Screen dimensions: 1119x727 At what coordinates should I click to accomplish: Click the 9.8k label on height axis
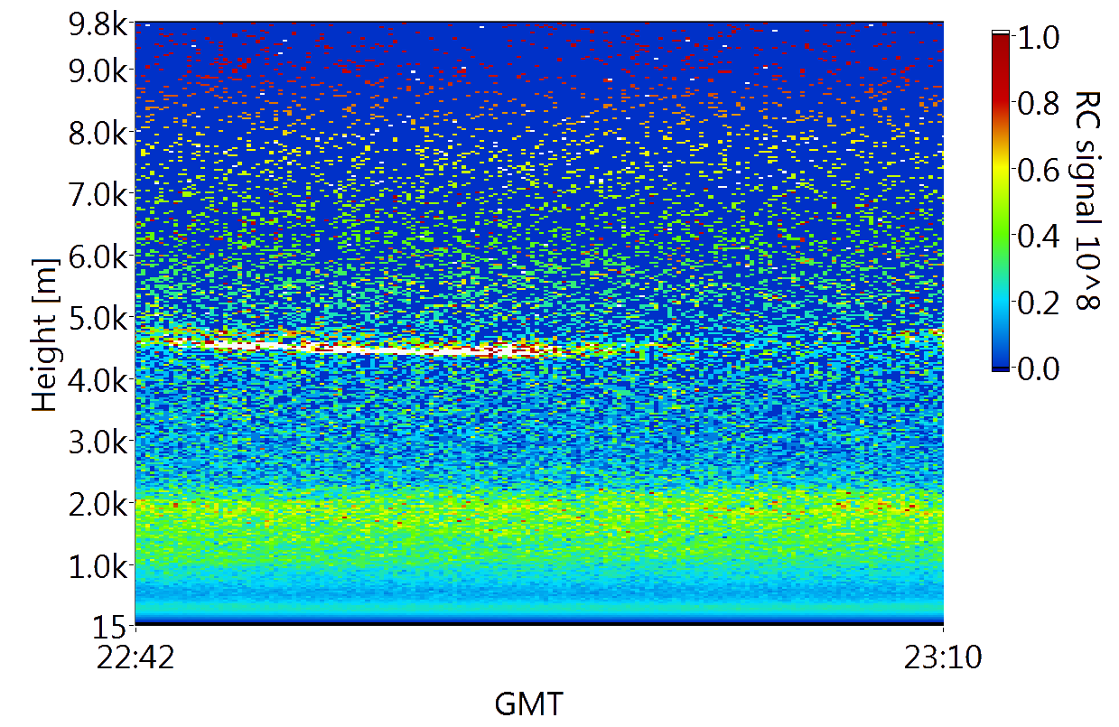pos(97,25)
